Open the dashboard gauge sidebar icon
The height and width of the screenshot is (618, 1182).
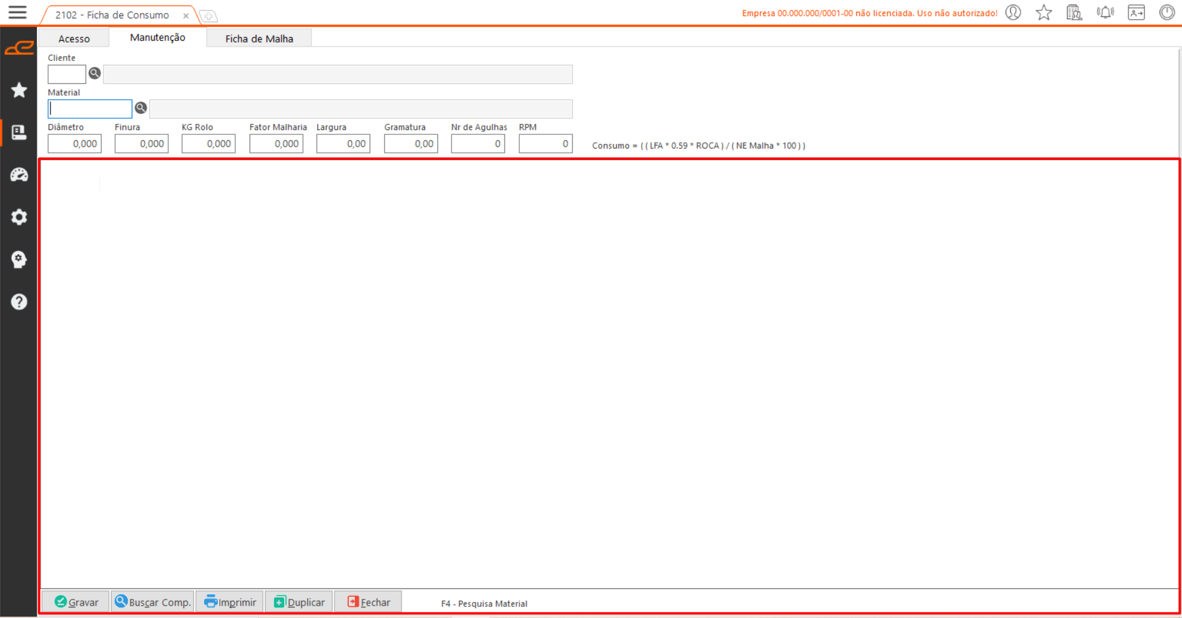[19, 175]
